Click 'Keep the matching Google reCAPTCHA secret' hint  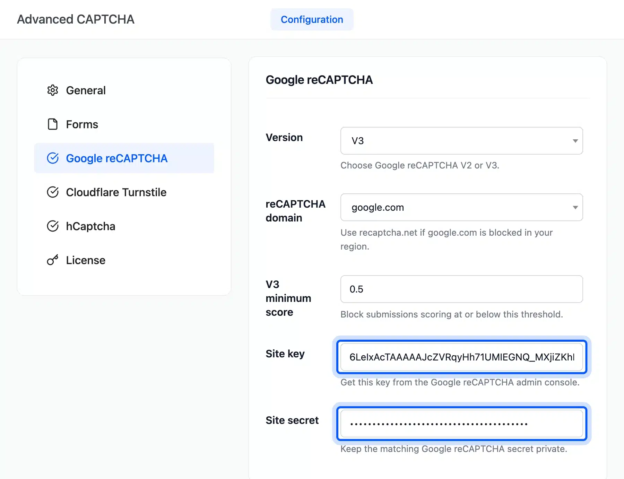454,449
